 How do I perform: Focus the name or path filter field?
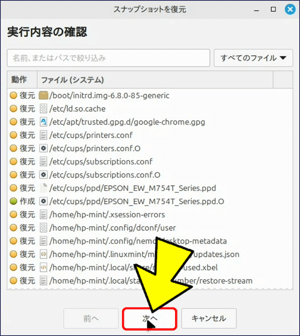point(108,58)
